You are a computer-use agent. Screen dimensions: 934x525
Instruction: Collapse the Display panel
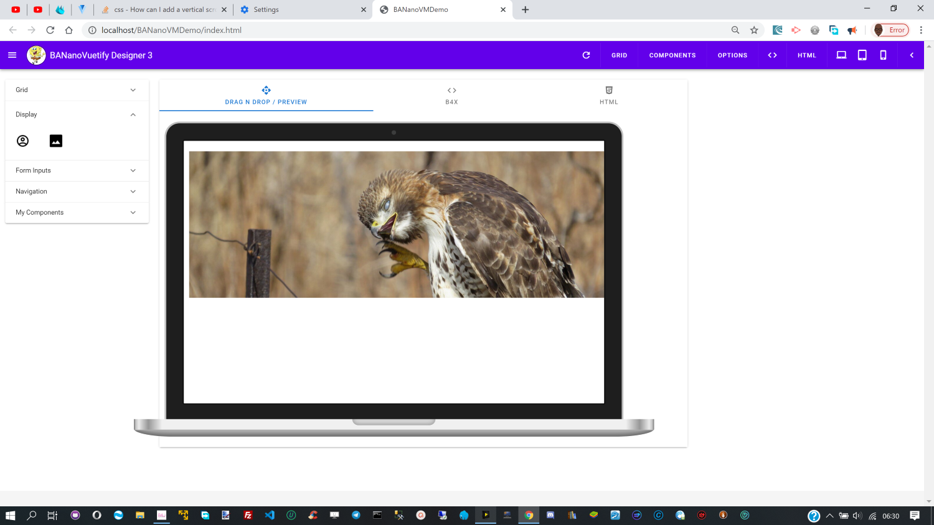(77, 114)
